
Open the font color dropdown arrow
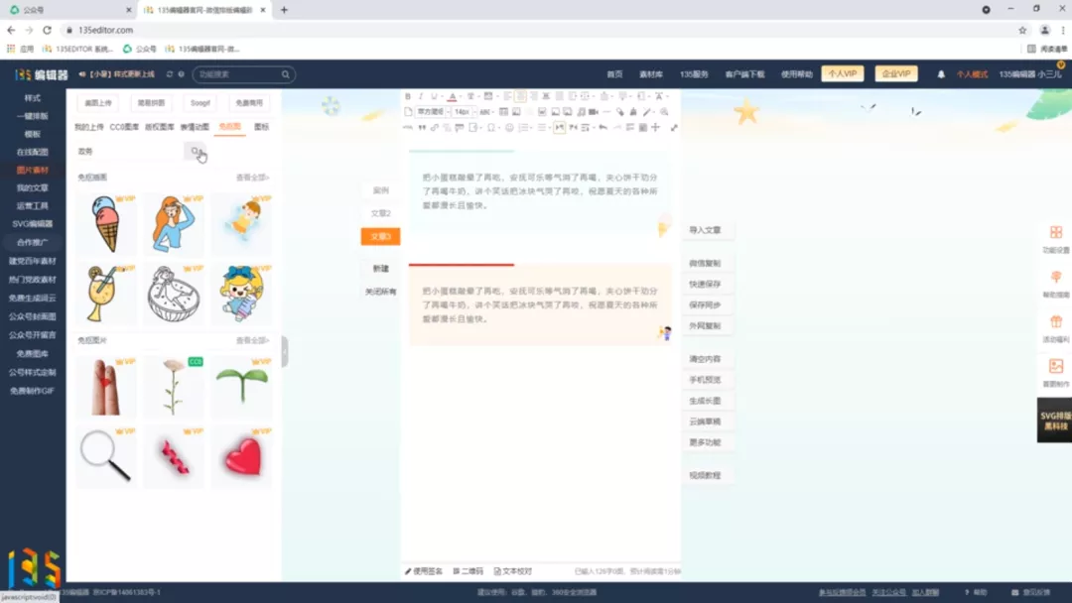click(x=461, y=97)
